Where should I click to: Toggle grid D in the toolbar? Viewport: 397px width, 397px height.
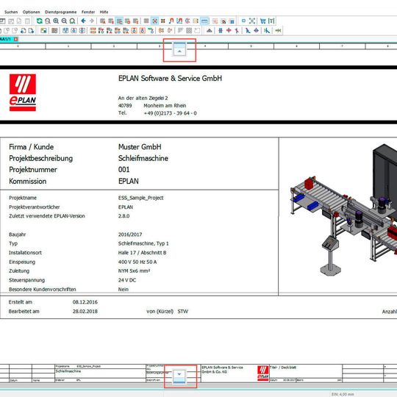(128, 21)
